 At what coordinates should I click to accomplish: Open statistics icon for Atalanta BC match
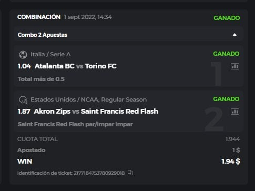235,66
